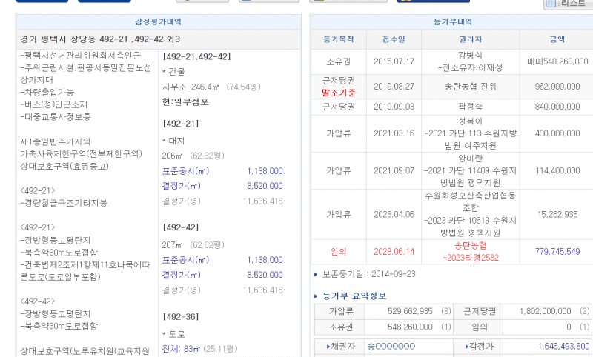Click the 2023.06.14 date in the 임의 row
593x357 pixels.
pyautogui.click(x=394, y=252)
